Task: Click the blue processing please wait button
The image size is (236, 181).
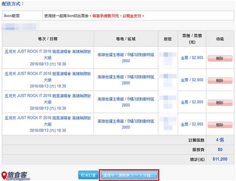Action: [129, 175]
